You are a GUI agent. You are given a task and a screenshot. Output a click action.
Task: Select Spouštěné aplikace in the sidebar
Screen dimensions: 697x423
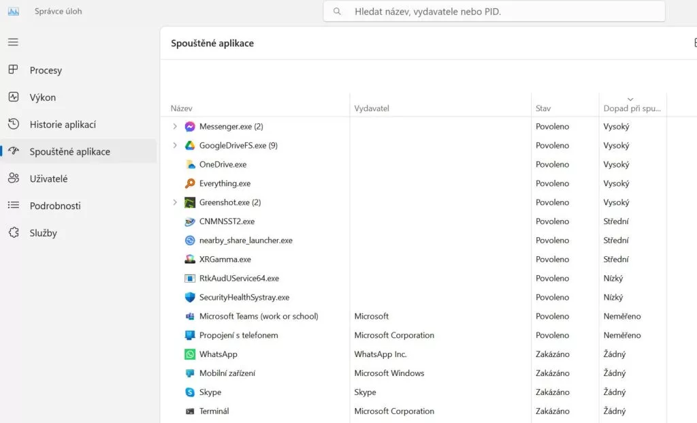pyautogui.click(x=78, y=152)
